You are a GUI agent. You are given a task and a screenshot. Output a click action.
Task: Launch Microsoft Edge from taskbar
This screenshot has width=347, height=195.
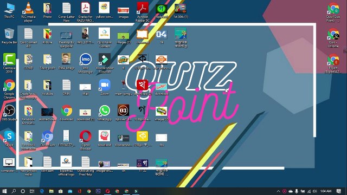(42, 191)
